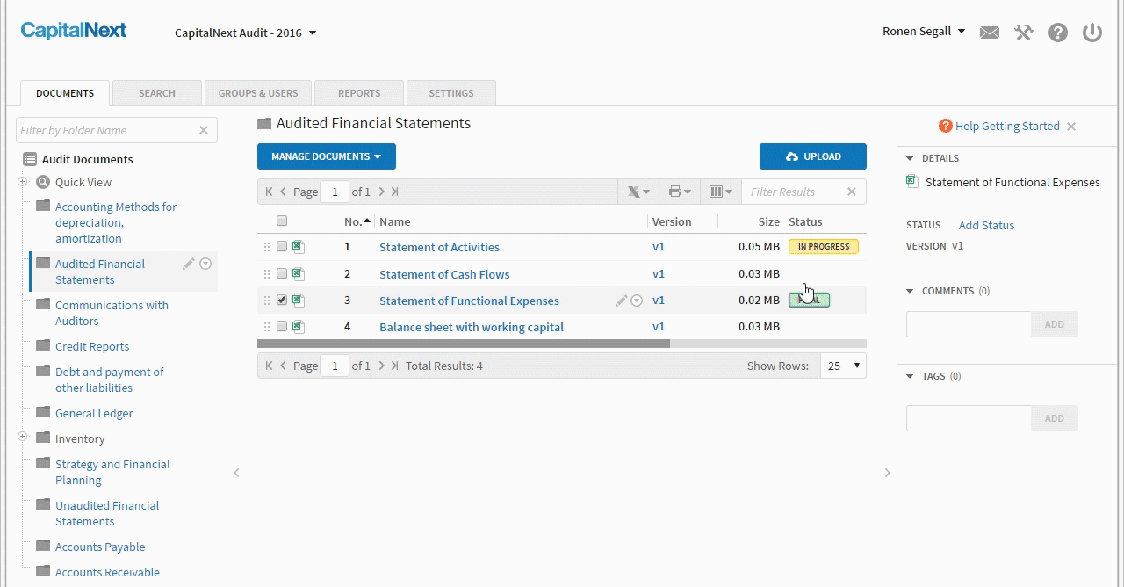Switch to the Reports tab
The width and height of the screenshot is (1124, 587).
click(359, 93)
